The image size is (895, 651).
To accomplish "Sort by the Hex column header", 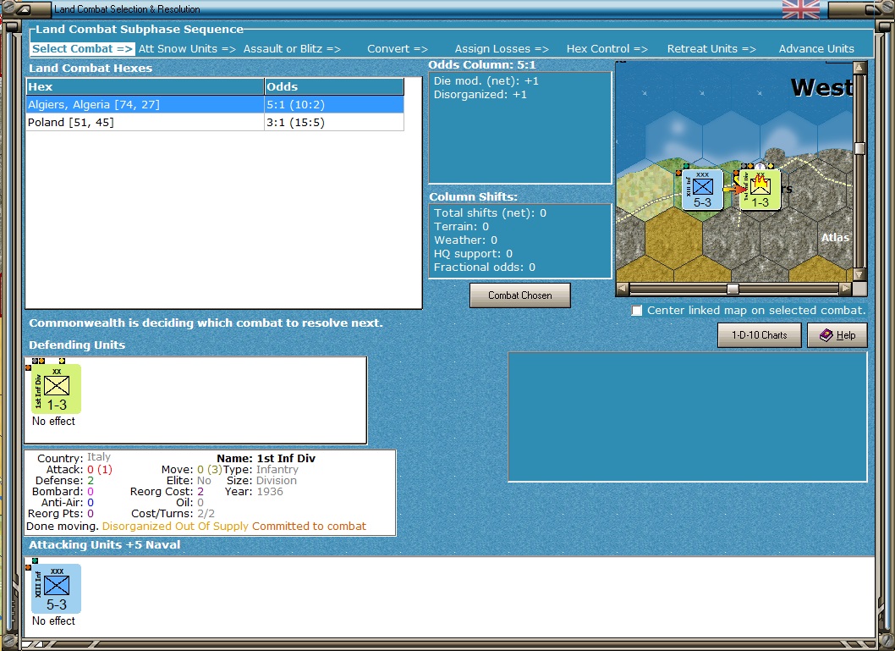I will pos(145,87).
